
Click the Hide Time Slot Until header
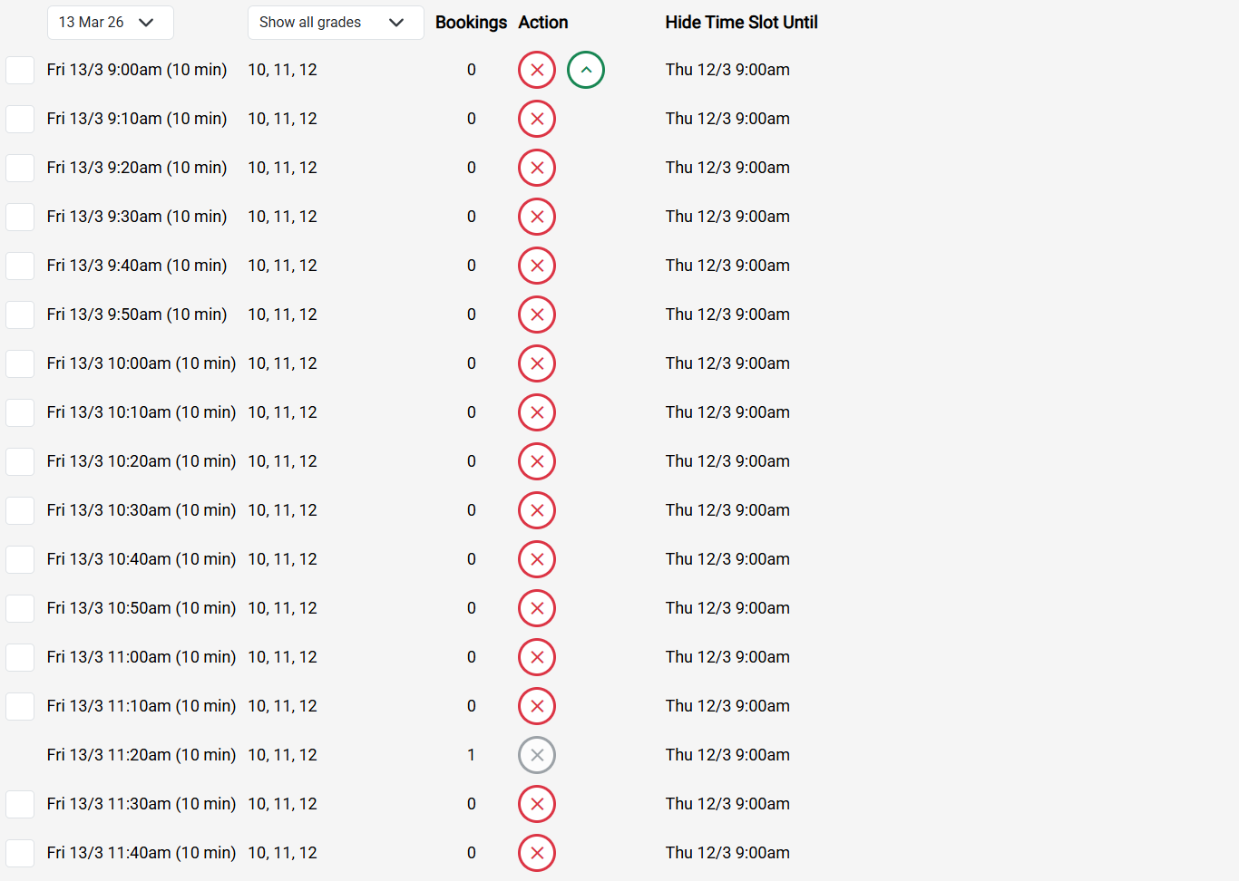coord(741,23)
